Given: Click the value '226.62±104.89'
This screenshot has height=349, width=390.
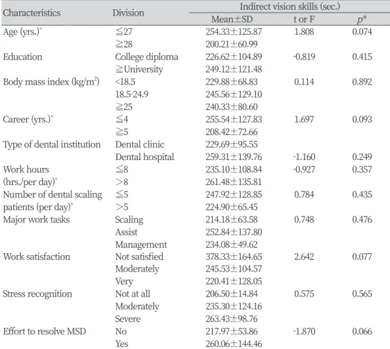Looking at the screenshot, I should (x=234, y=57).
